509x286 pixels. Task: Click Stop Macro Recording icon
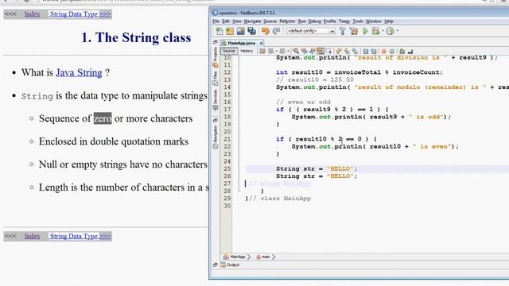392,51
